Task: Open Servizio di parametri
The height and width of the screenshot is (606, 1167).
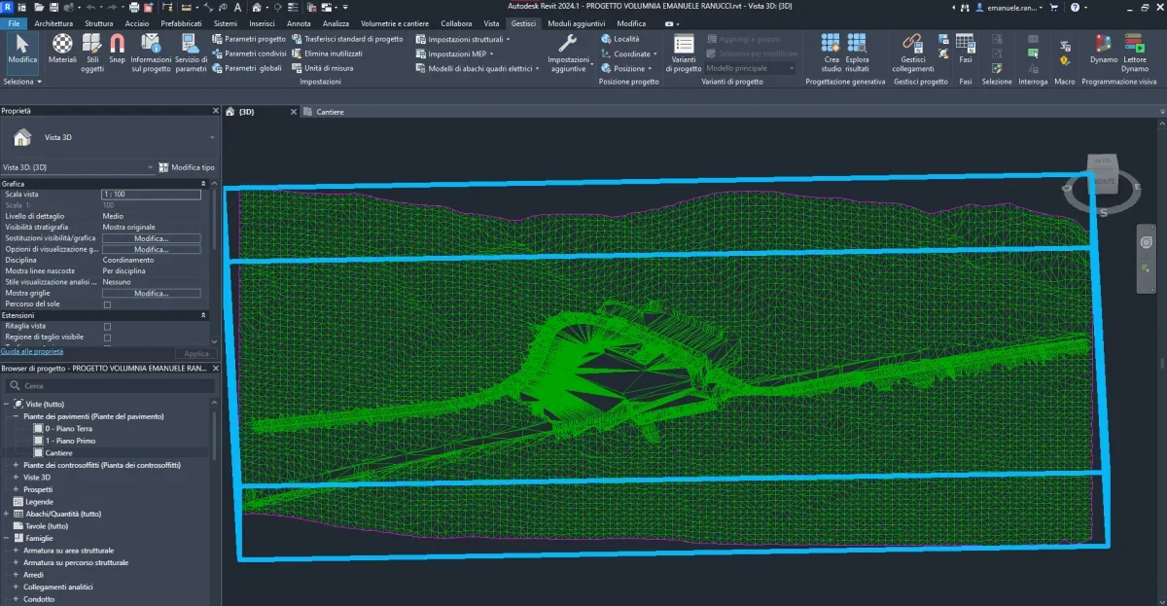Action: pyautogui.click(x=191, y=53)
